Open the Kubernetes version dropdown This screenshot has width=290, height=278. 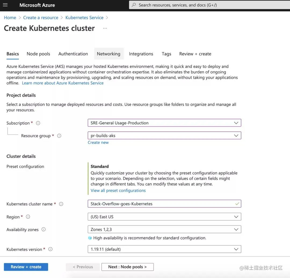(x=164, y=249)
